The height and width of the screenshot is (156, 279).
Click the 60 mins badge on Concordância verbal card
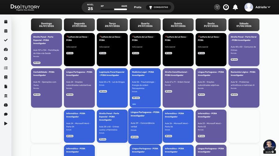[x=135, y=137]
